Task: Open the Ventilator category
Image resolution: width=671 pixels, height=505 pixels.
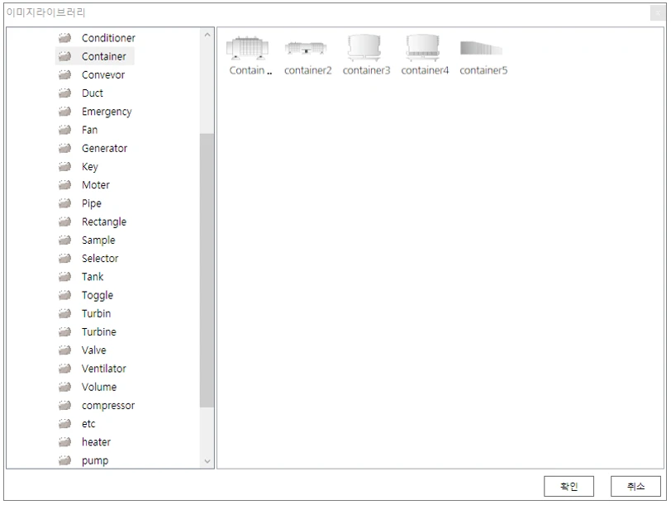Action: (x=104, y=369)
